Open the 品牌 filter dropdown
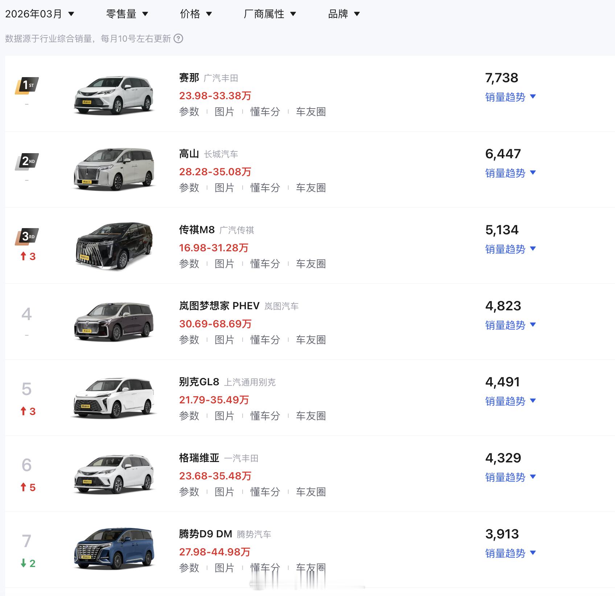615x596 pixels. (344, 14)
